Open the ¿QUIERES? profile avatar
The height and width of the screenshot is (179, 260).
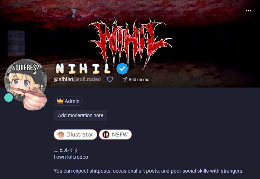(x=25, y=79)
